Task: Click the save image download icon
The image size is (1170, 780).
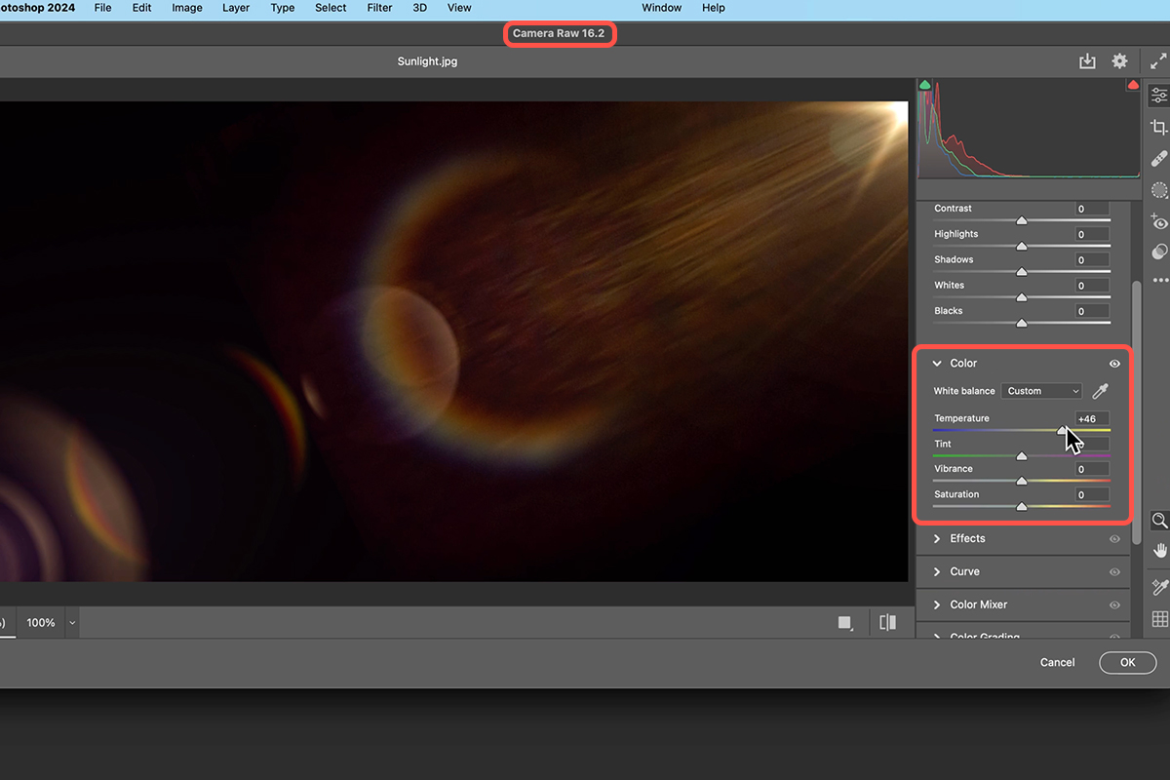Action: 1087,61
